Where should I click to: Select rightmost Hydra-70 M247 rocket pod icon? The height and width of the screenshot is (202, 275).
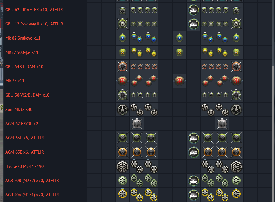coord(236,166)
